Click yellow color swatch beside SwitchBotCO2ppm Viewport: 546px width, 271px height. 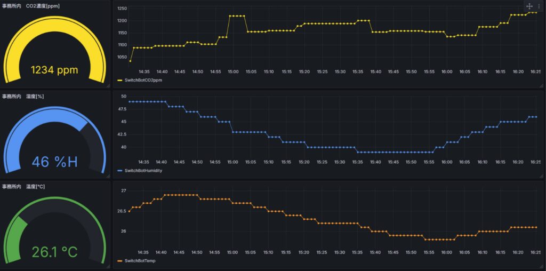120,80
